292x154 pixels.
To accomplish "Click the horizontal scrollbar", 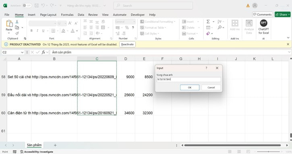I will point(232,145).
